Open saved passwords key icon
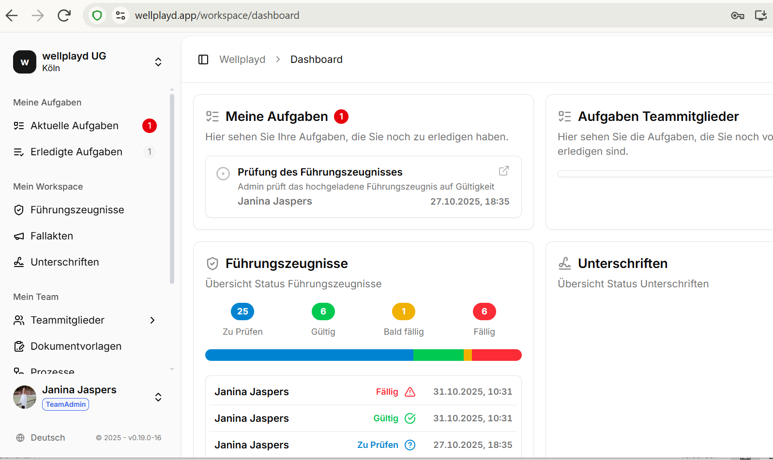773x460 pixels. [x=738, y=15]
